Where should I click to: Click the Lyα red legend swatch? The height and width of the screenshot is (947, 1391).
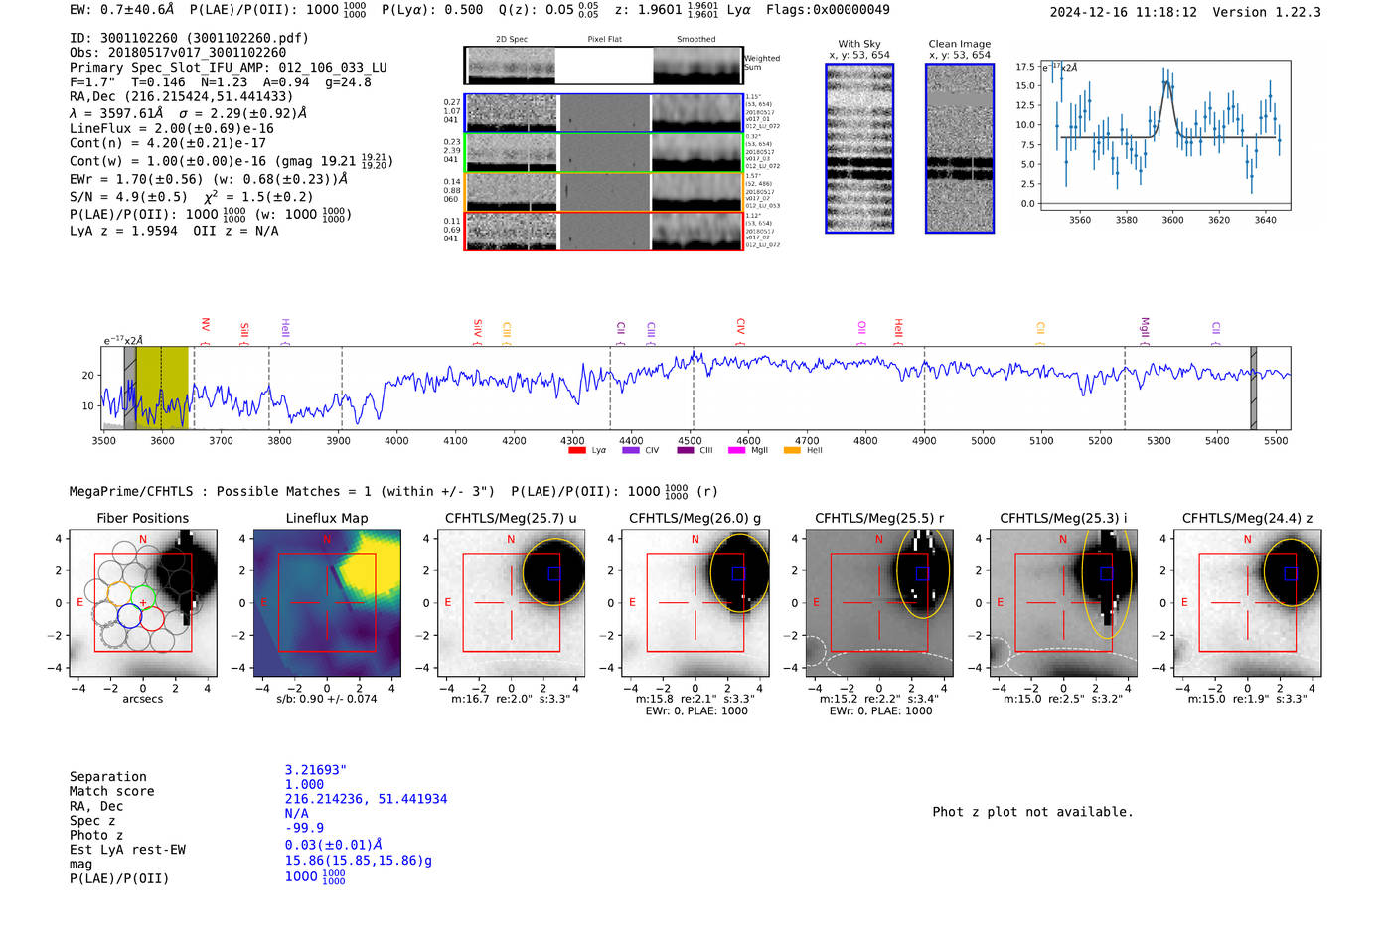(x=577, y=450)
